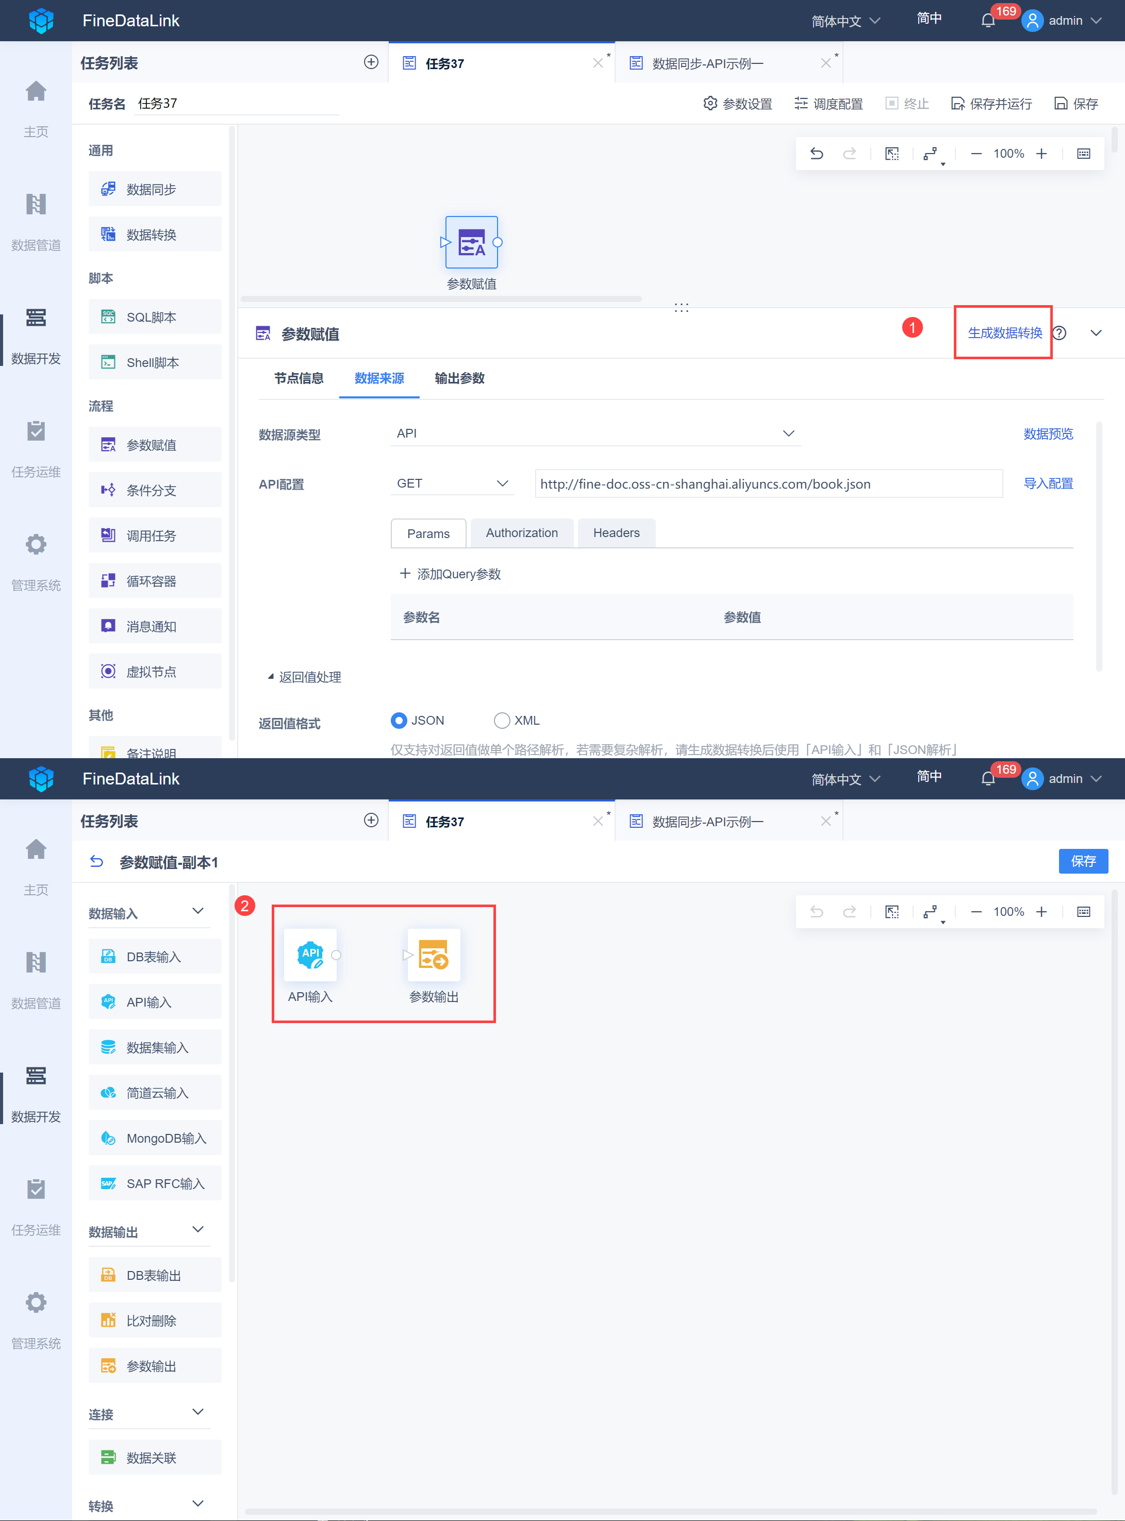Click the zoom in plus in upper canvas toolbar
1125x1521 pixels.
1041,153
